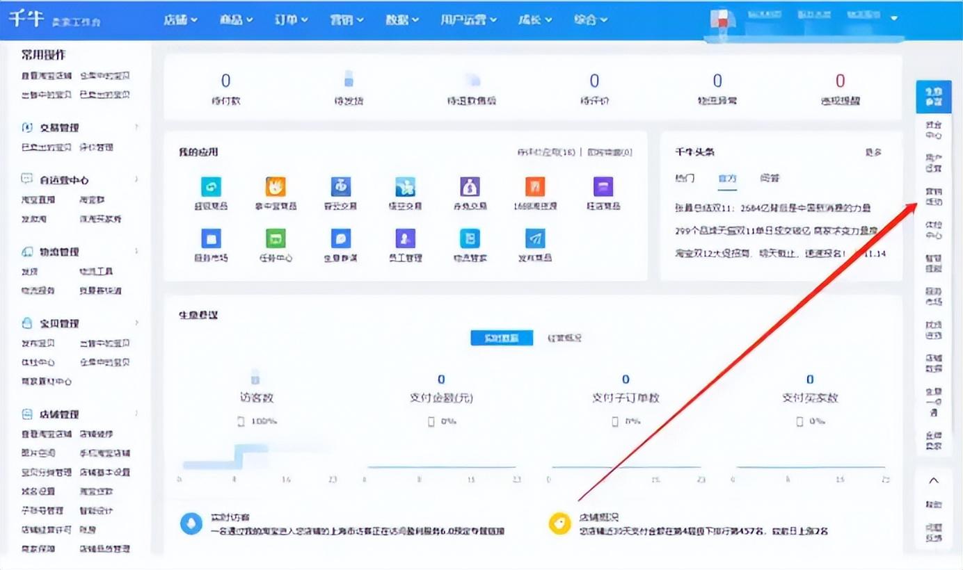The image size is (963, 570).
Task: Open 营销活动 in the right sidebar
Action: 933,196
